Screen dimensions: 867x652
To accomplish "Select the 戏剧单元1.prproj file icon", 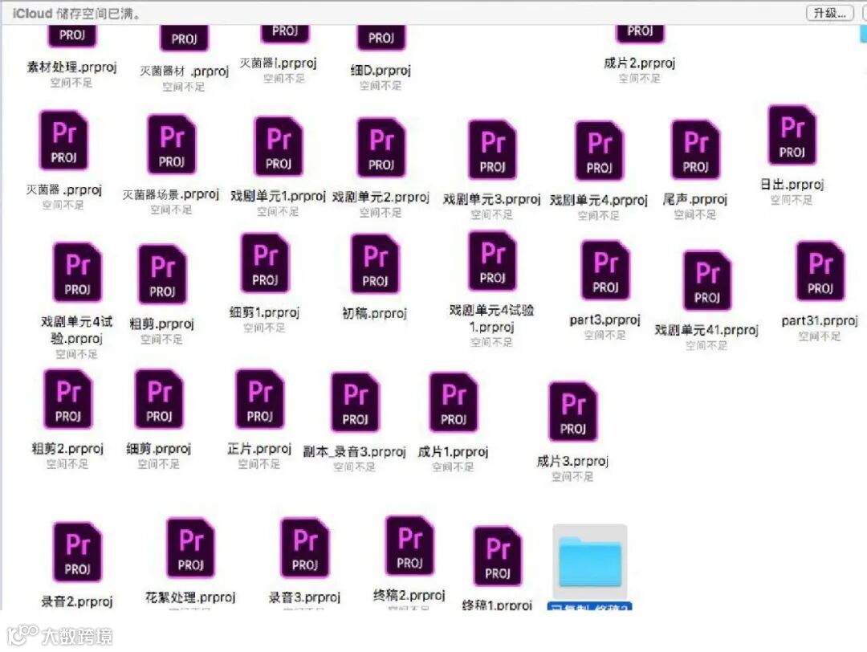I will (278, 147).
